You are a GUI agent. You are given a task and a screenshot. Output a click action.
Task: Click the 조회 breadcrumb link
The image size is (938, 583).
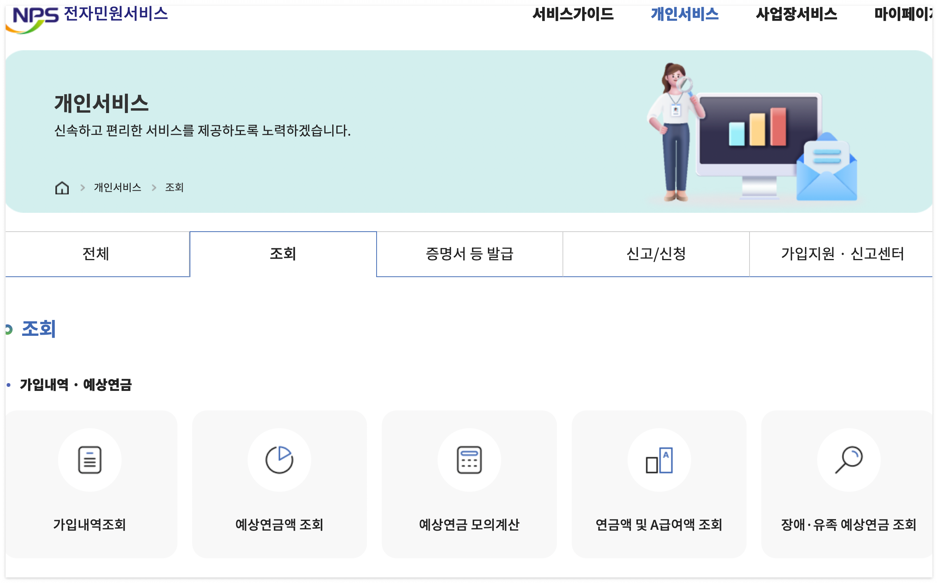coord(174,188)
